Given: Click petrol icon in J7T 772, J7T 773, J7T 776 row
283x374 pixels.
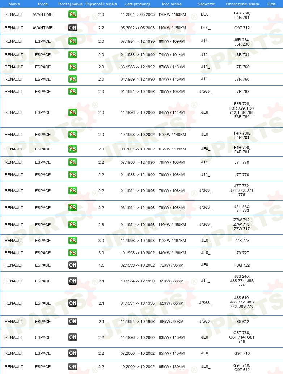Looking at the screenshot, I should [72, 191].
